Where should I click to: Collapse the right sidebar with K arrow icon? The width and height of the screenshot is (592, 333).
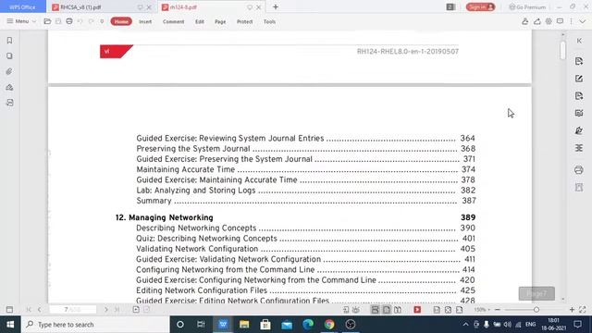(x=579, y=41)
